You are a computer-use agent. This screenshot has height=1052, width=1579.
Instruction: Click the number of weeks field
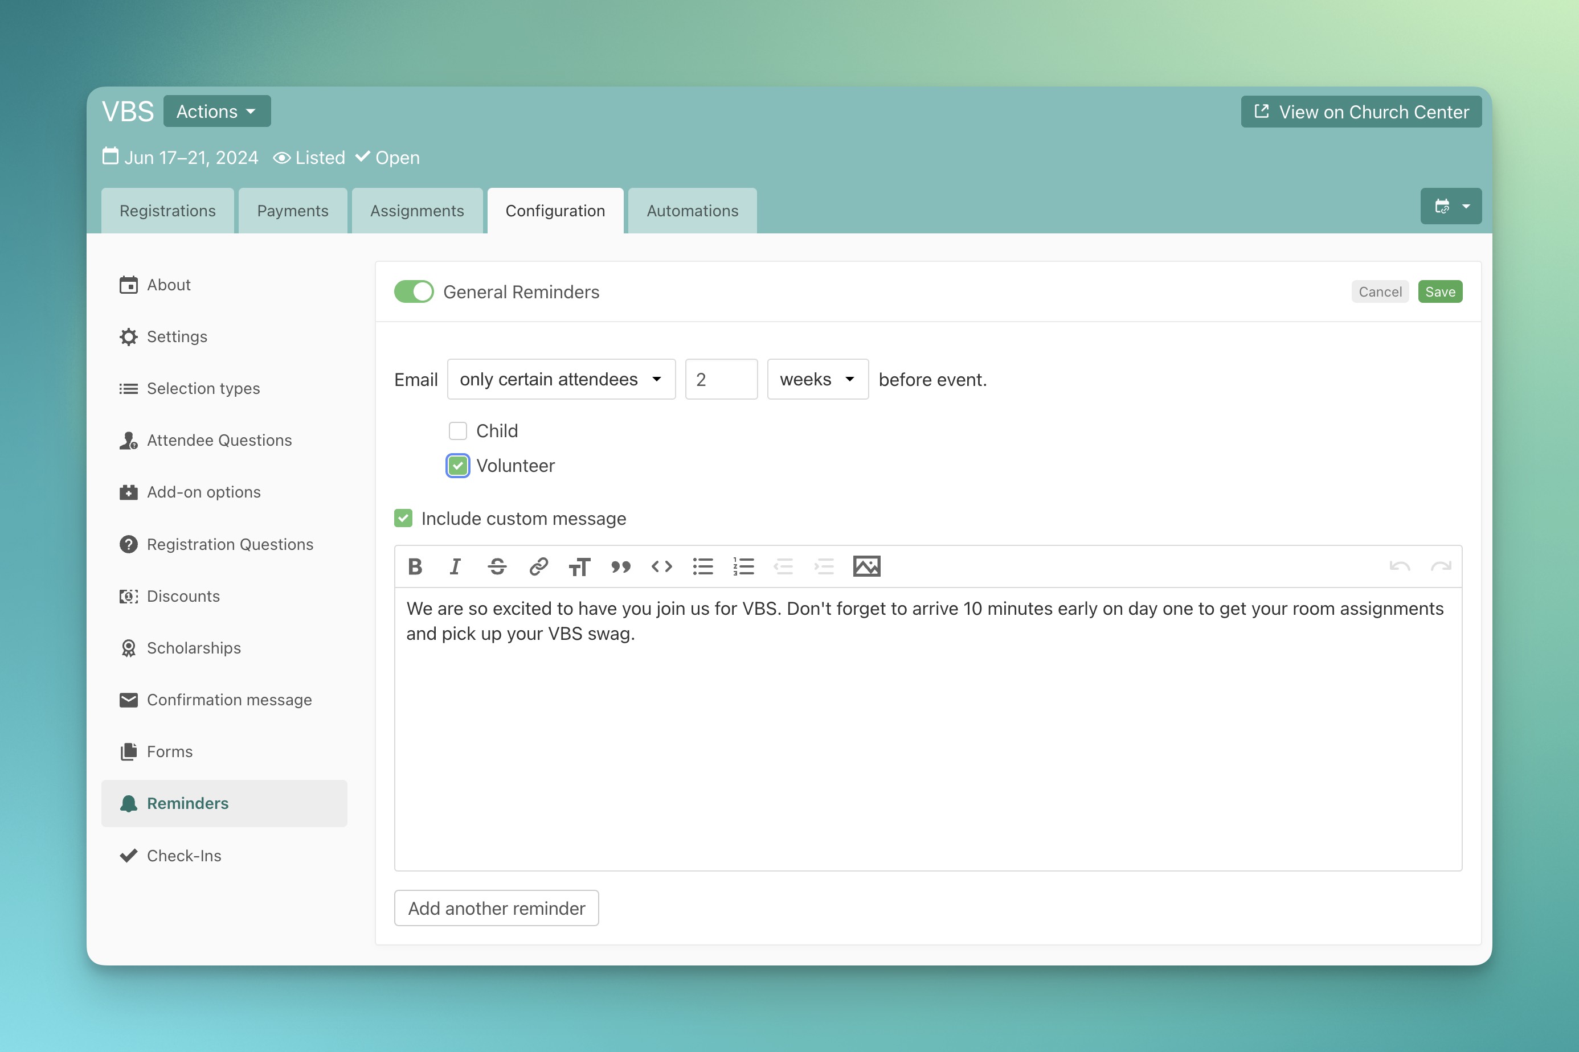tap(721, 380)
